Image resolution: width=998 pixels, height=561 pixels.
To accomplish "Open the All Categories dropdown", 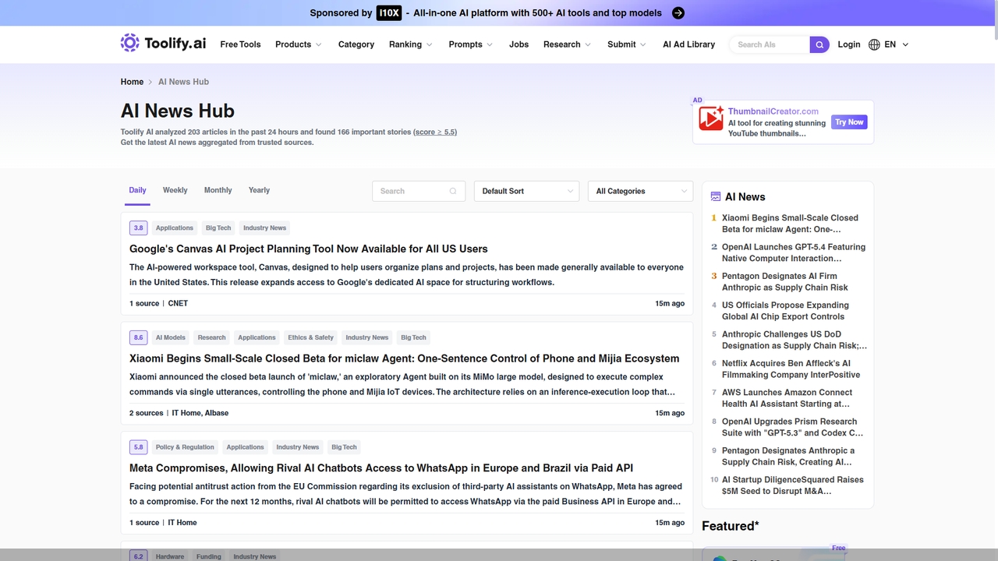I will 640,191.
